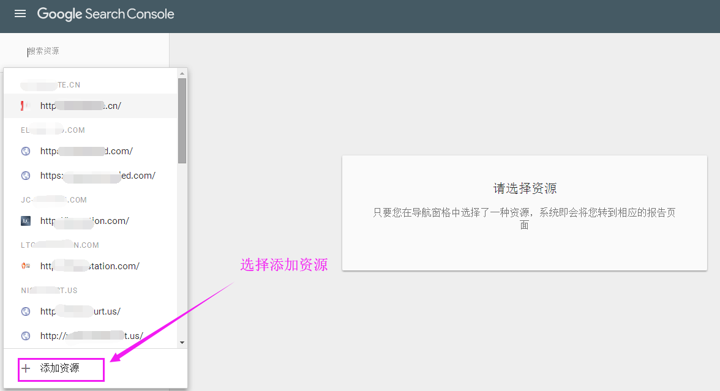The image size is (720, 391).
Task: Select the http:// property ending in t.us/
Action: pos(90,336)
